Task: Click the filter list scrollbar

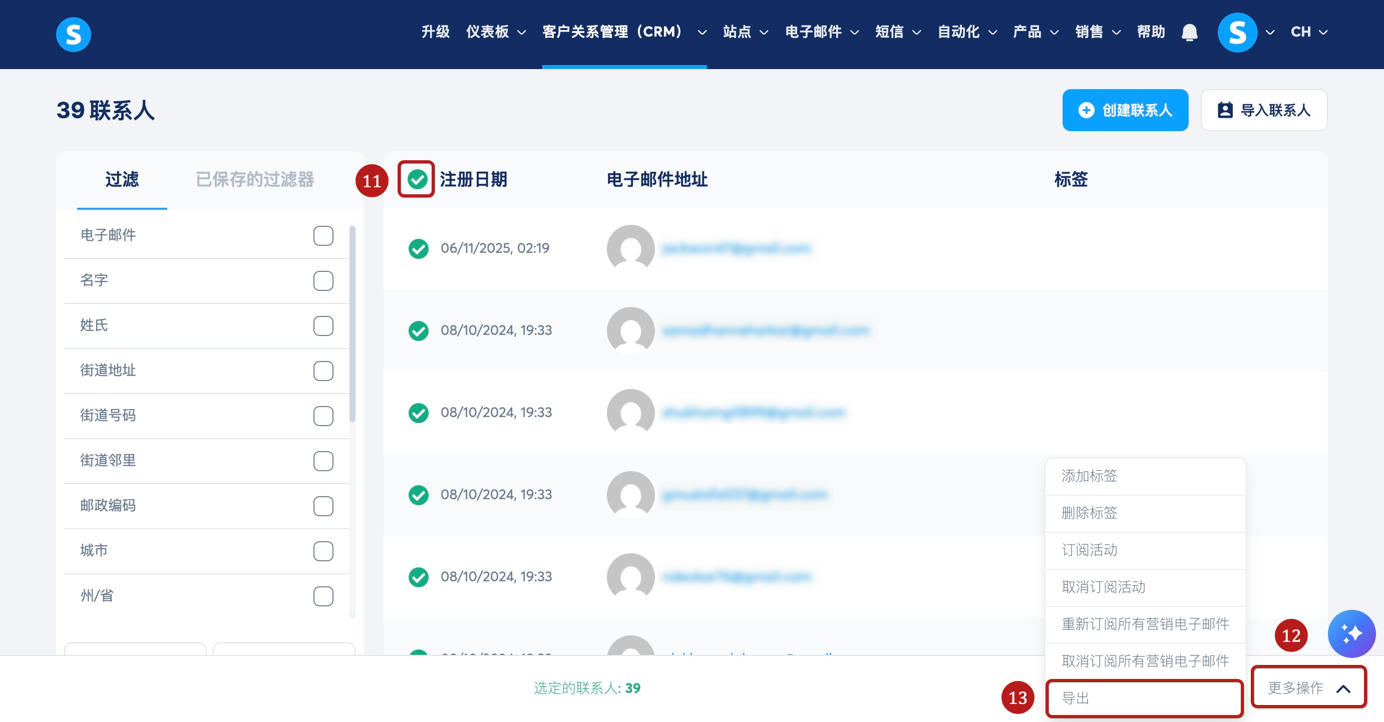Action: pos(353,322)
